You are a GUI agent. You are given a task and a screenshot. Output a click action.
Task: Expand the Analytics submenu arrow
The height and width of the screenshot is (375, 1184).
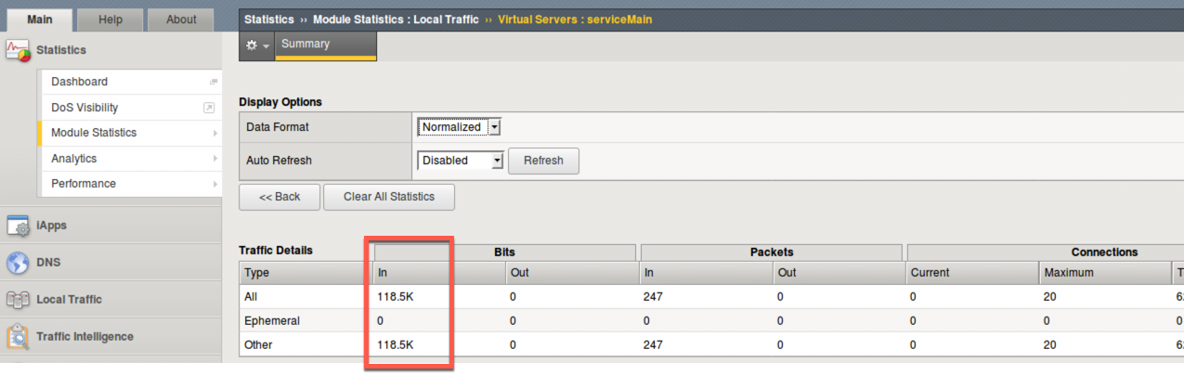click(215, 159)
